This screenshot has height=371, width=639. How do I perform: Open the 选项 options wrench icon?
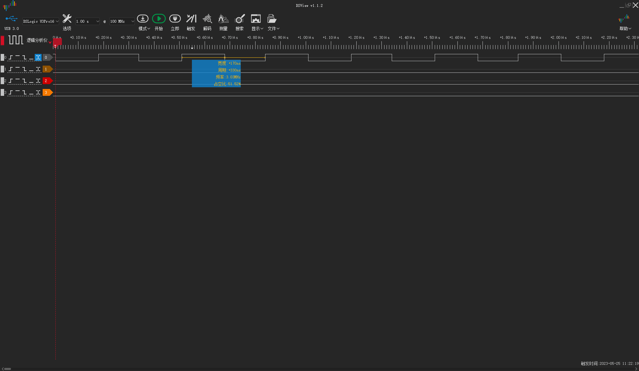click(67, 19)
